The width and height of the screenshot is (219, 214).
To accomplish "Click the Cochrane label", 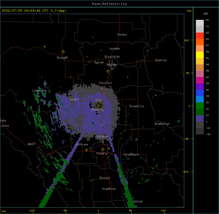I will (82, 144).
